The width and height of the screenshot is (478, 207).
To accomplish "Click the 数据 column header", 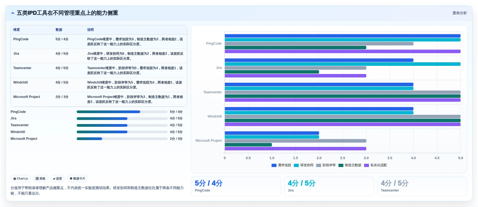I will (x=59, y=30).
